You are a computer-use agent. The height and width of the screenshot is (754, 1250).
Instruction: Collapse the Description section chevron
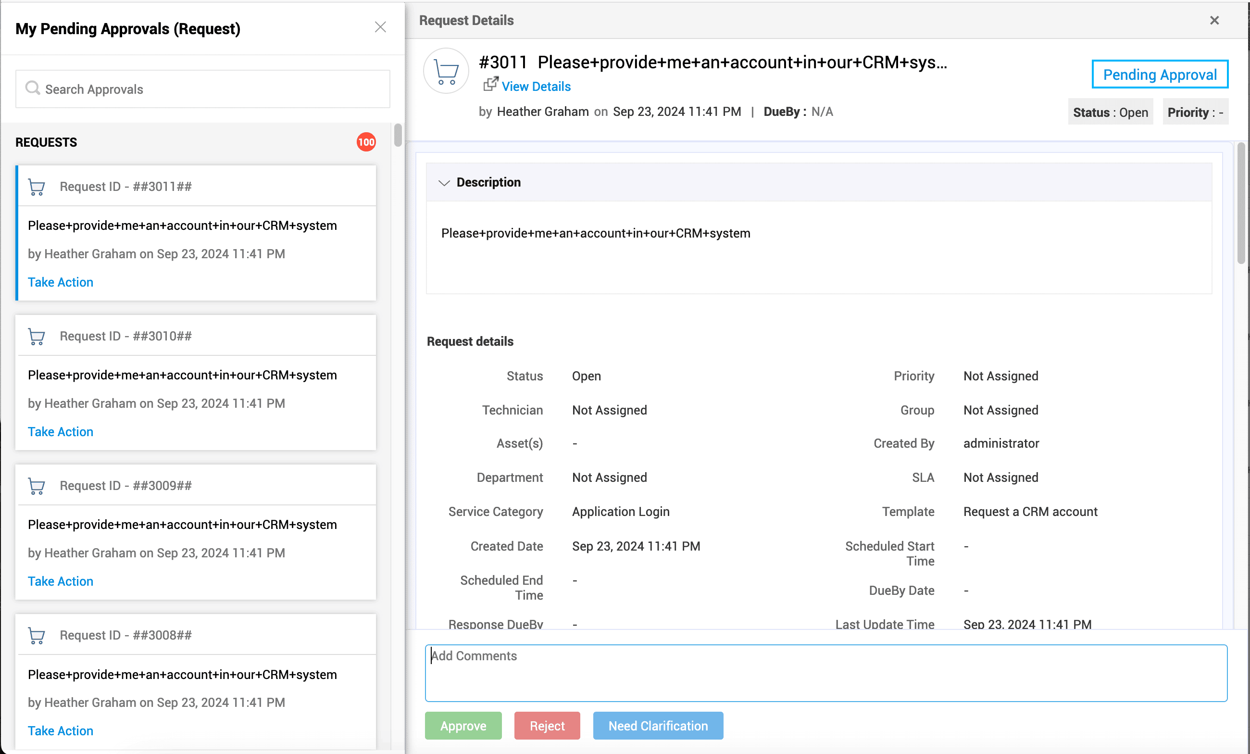tap(444, 183)
